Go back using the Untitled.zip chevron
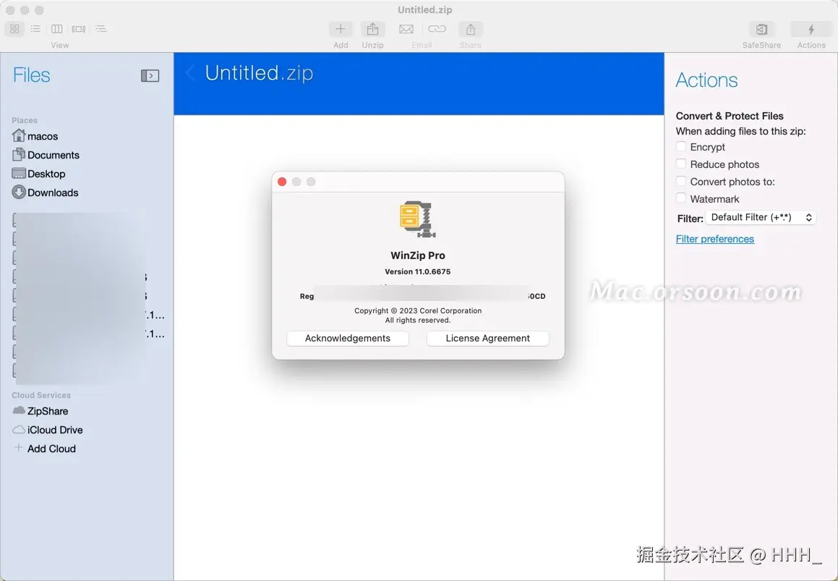The height and width of the screenshot is (581, 838). coord(190,73)
